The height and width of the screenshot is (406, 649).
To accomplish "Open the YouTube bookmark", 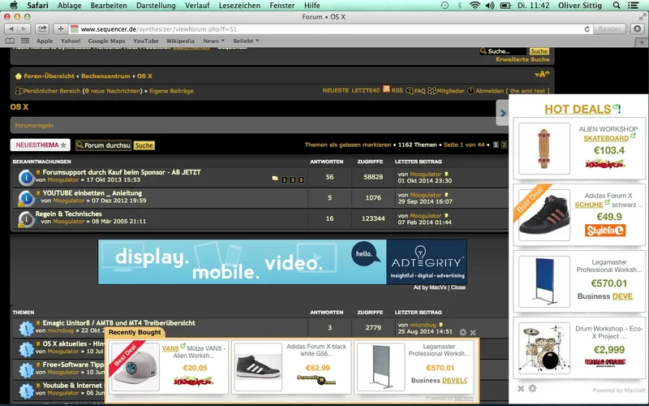I will 146,41.
